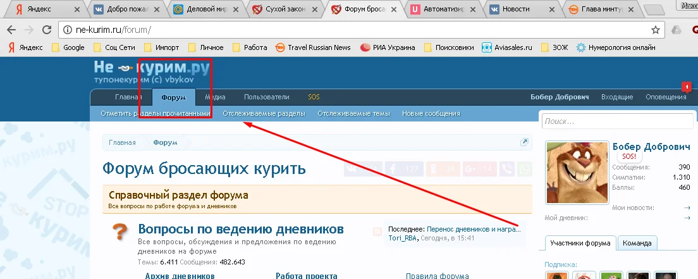Open the Пользователи navigation tab
The width and height of the screenshot is (698, 279).
point(267,97)
